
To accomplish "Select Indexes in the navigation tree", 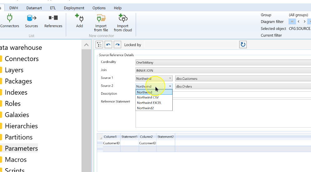I will coord(16,93).
